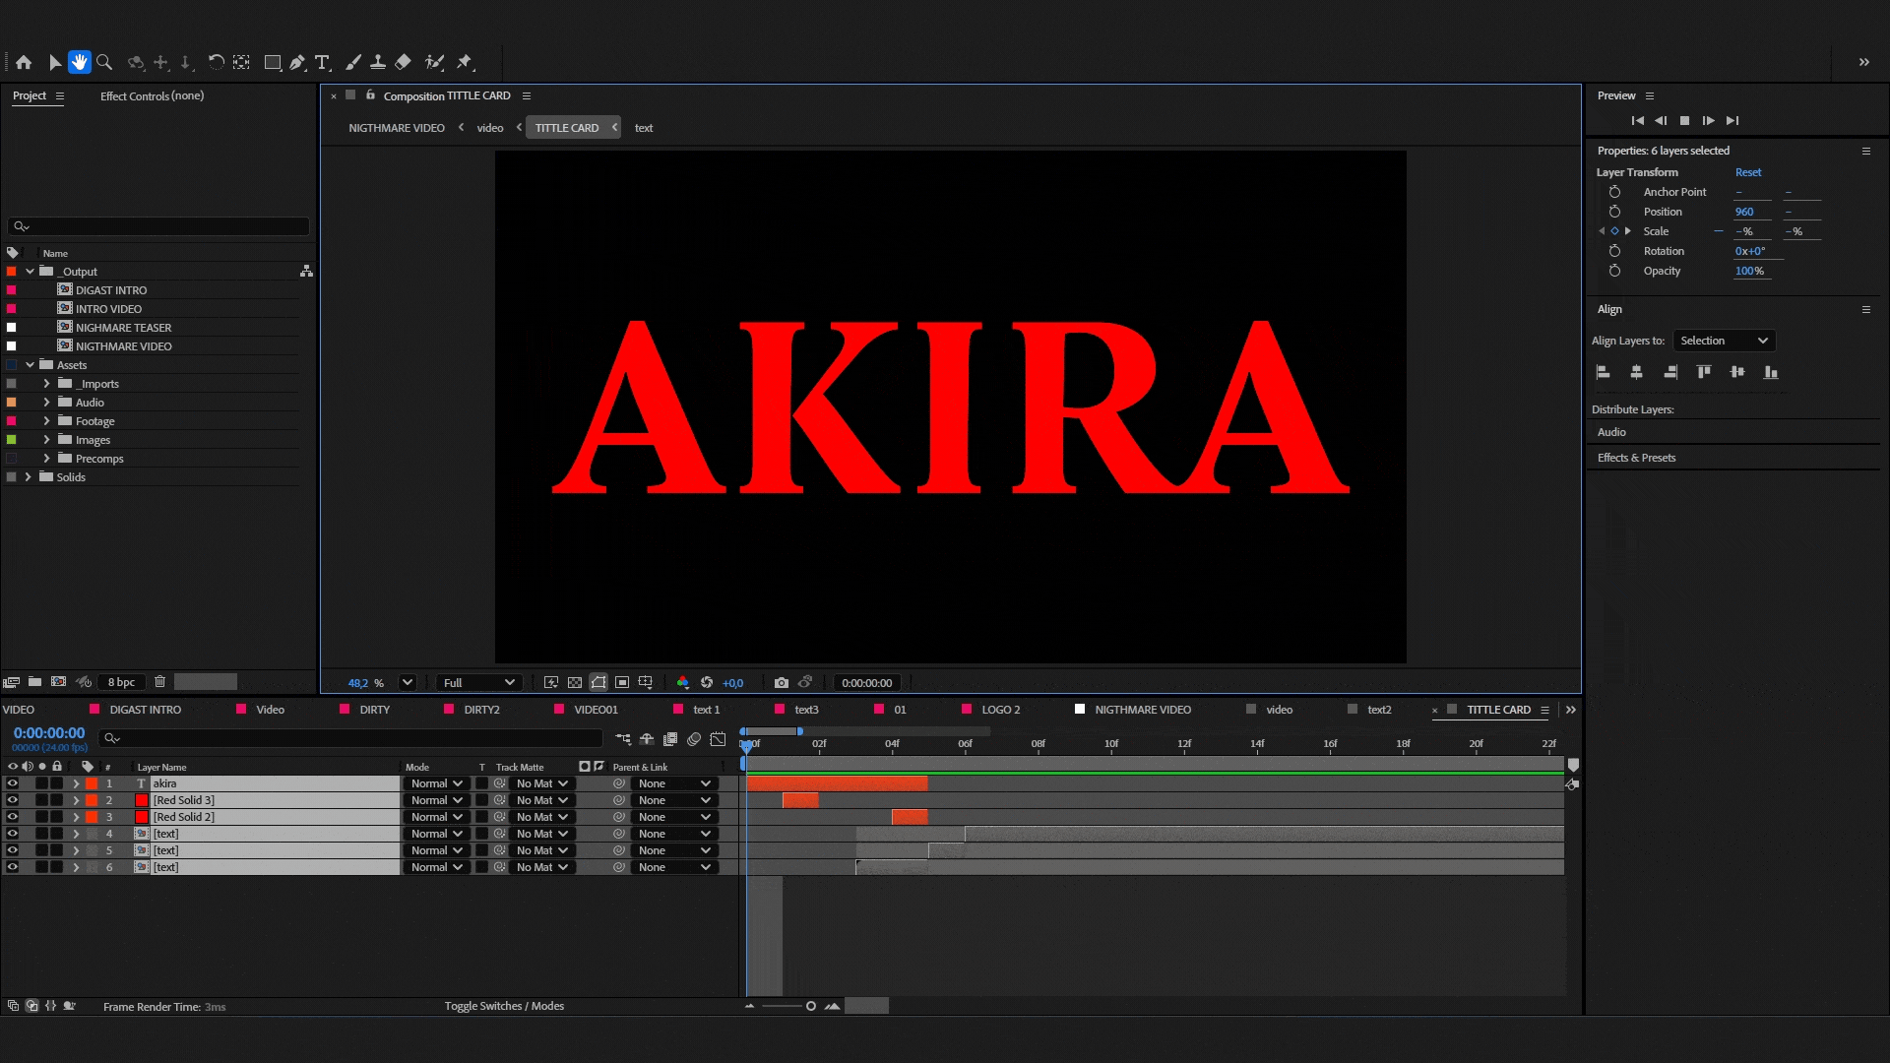
Task: Open the Align Layers to Selection dropdown
Action: (x=1724, y=341)
